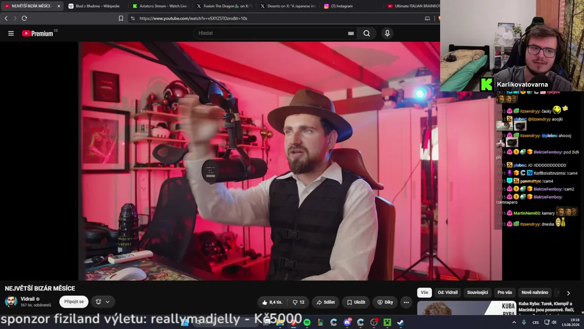
Task: Bookmark this page via bookmark icon
Action: 121,18
